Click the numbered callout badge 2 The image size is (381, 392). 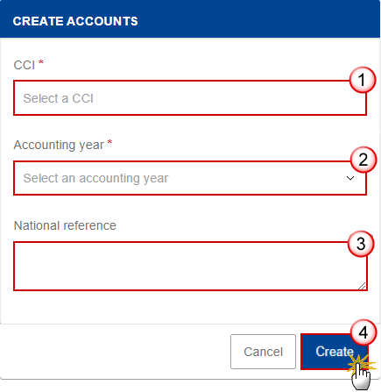(363, 160)
